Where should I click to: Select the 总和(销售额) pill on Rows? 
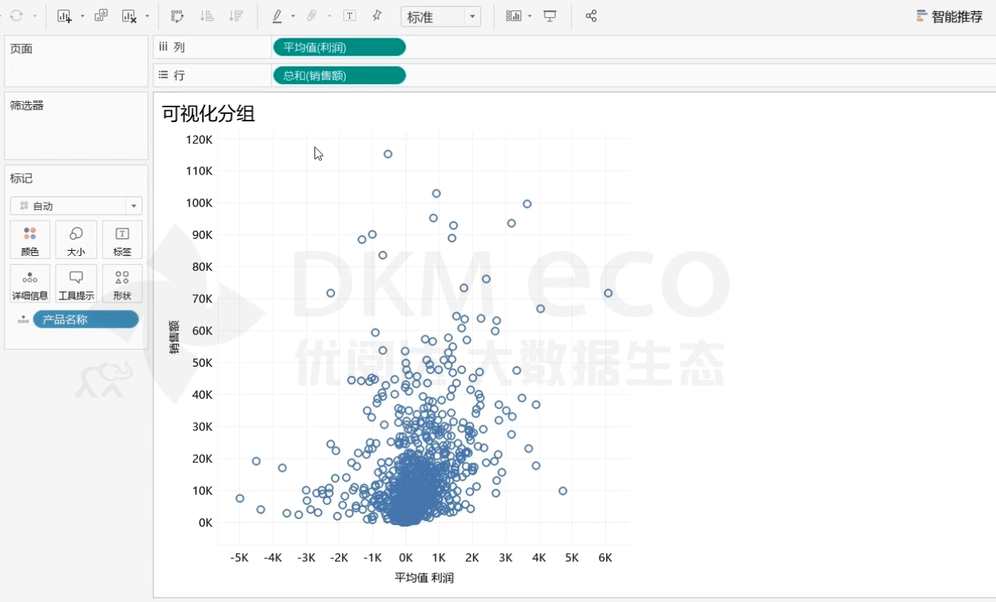339,75
